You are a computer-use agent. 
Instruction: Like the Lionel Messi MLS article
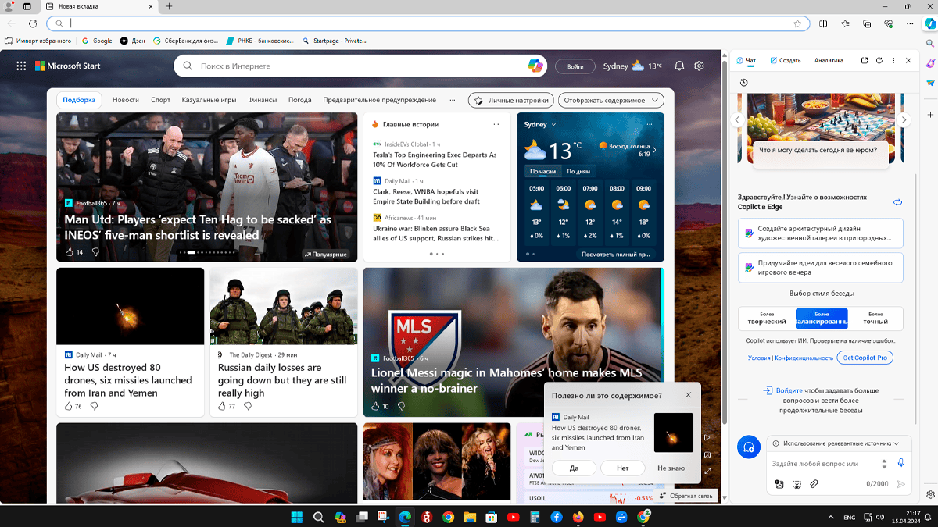click(375, 406)
